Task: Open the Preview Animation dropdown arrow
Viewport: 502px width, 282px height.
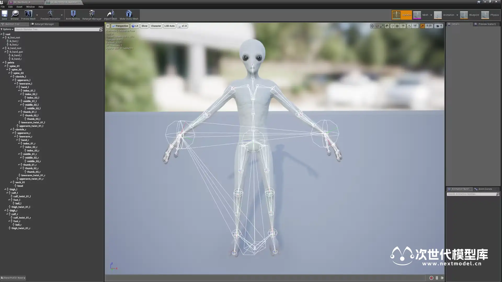Action: pyautogui.click(x=62, y=15)
